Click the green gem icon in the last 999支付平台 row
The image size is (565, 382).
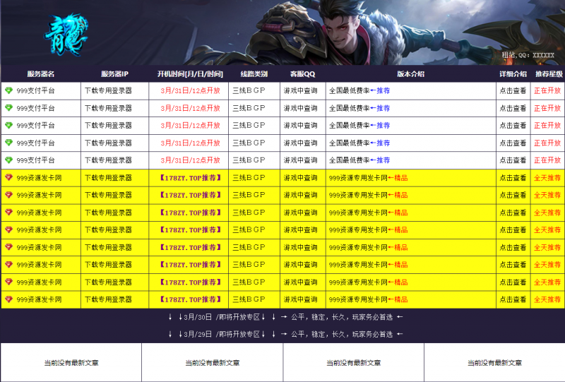point(8,160)
